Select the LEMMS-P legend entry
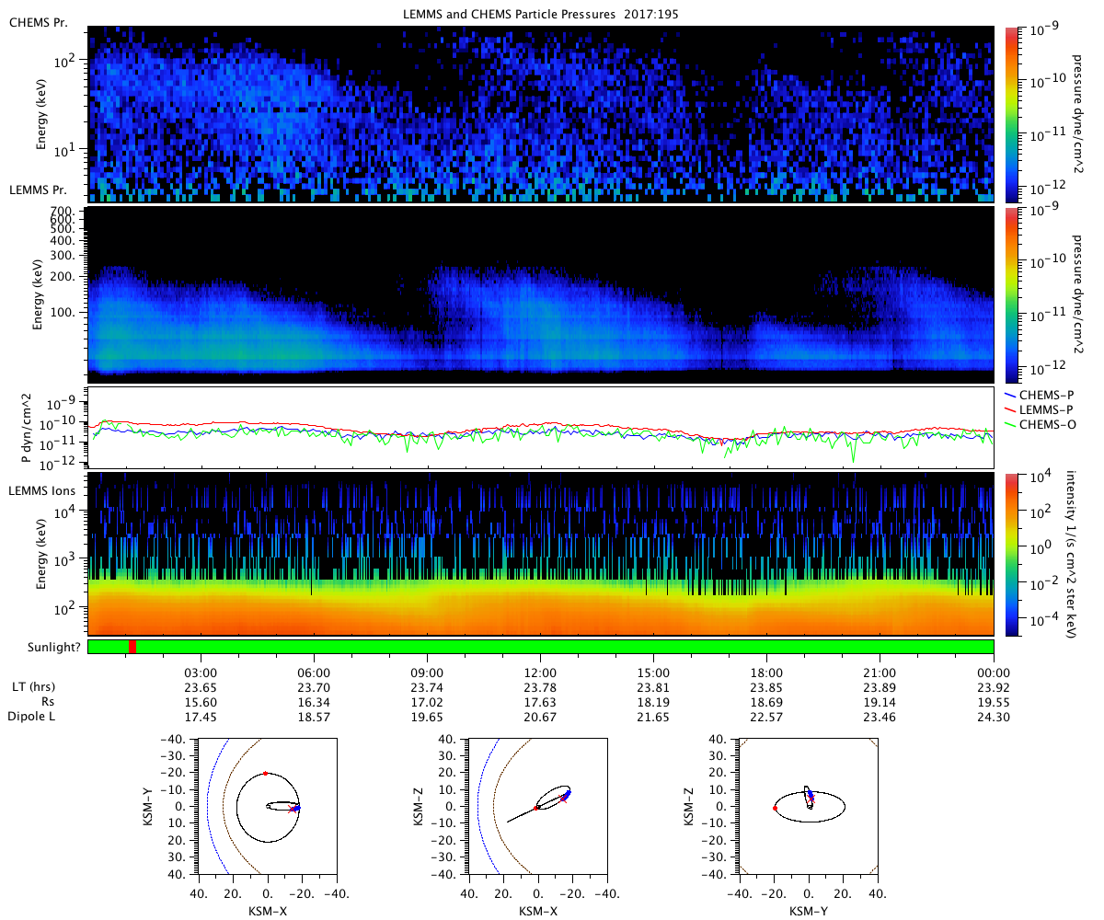 [1039, 409]
